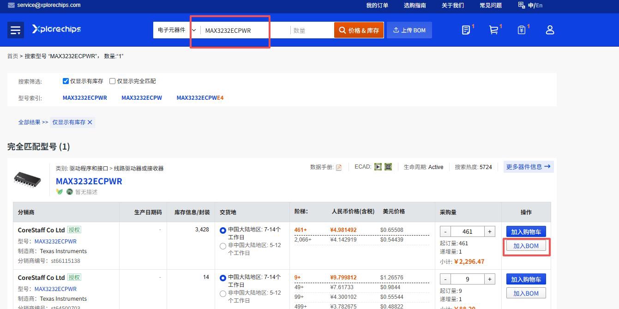The width and height of the screenshot is (619, 309).
Task: Click the Pb lead-free icon
Action: click(x=70, y=192)
